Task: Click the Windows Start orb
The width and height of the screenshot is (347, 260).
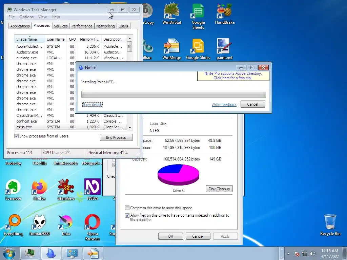Action: point(9,253)
